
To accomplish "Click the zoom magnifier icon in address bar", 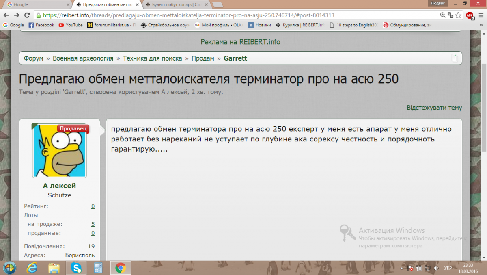I will click(x=443, y=15).
